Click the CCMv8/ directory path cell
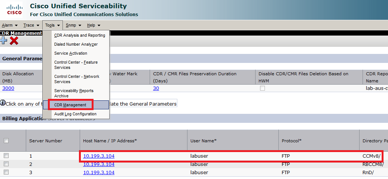 click(371, 156)
